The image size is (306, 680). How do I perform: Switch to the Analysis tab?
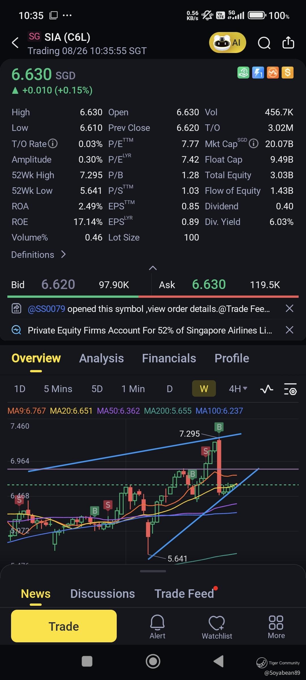click(101, 358)
